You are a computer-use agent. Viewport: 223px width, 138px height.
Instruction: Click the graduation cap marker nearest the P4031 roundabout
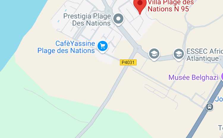(x=154, y=54)
